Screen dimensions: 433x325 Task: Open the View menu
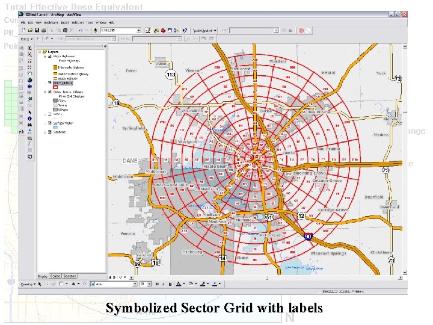coord(38,23)
